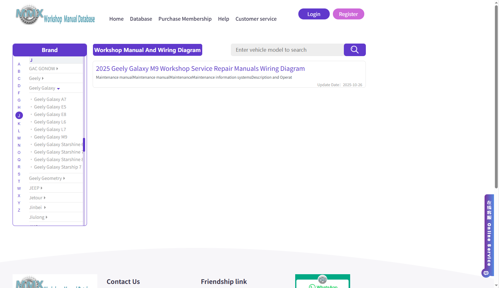Jump to brand letter O
The image size is (499, 288).
click(x=19, y=153)
